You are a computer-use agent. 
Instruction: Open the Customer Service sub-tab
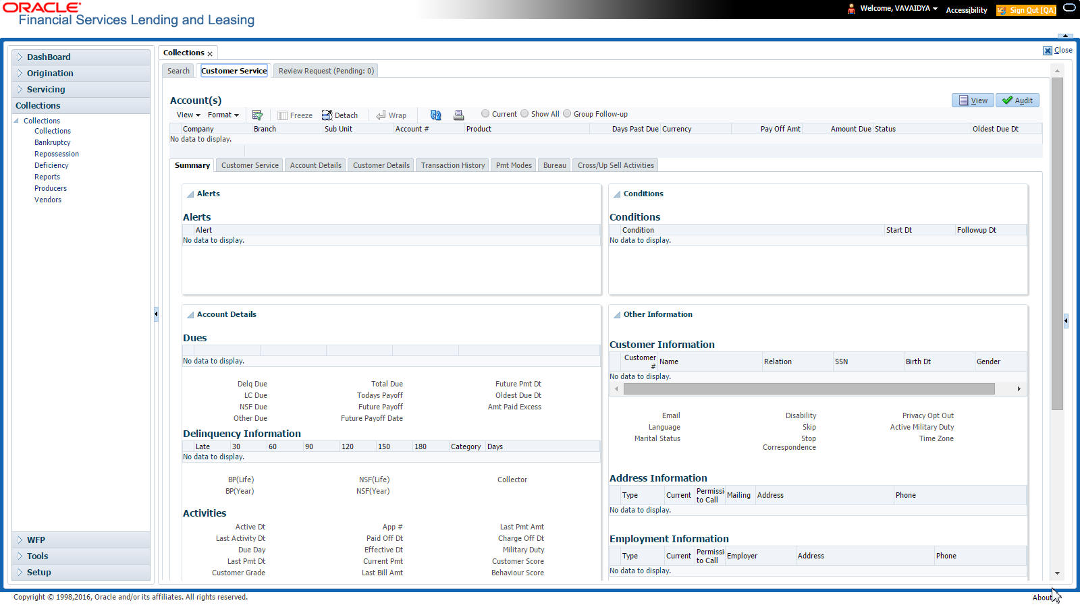(250, 165)
